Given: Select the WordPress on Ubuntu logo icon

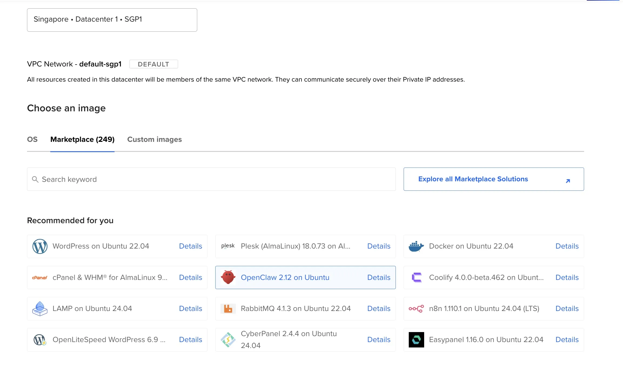Looking at the screenshot, I should 39,246.
